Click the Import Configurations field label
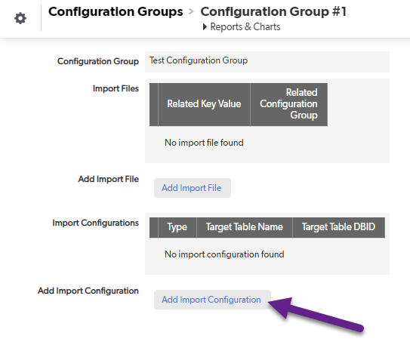The width and height of the screenshot is (410, 351). click(x=95, y=223)
